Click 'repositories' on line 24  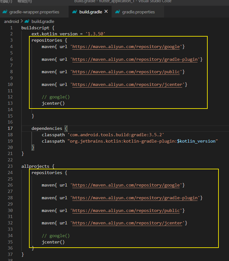pos(47,173)
